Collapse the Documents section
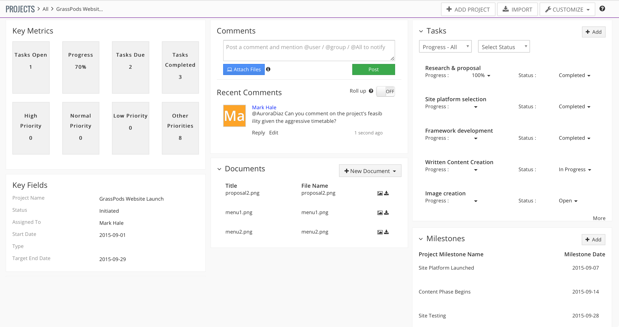 point(219,169)
